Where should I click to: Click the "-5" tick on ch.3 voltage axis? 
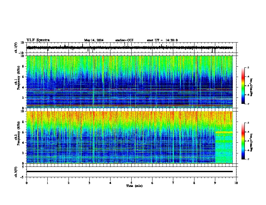(23, 177)
